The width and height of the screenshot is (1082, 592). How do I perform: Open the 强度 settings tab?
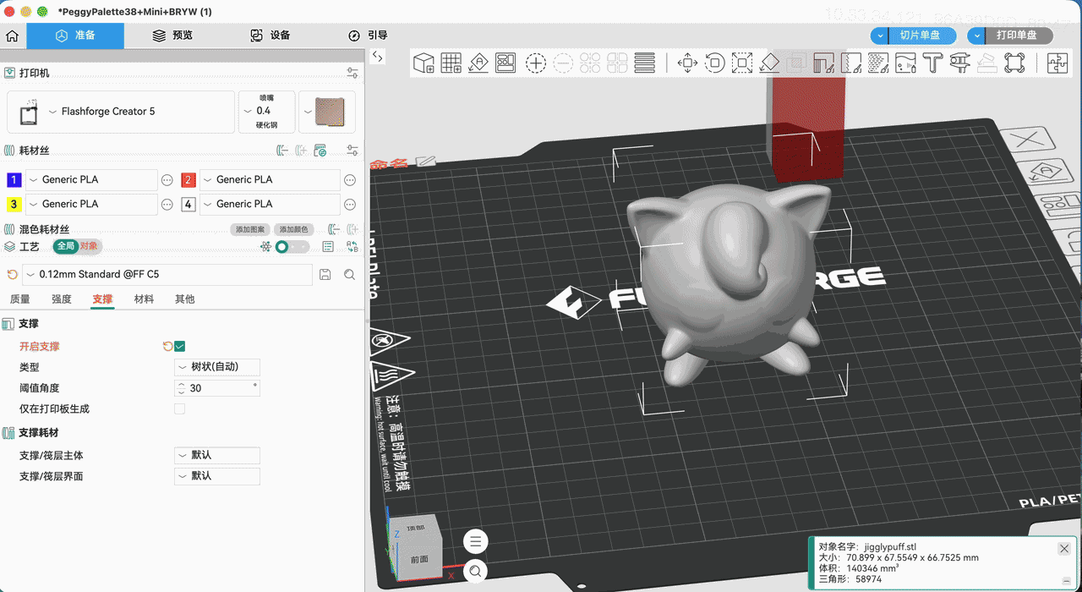[x=62, y=299]
